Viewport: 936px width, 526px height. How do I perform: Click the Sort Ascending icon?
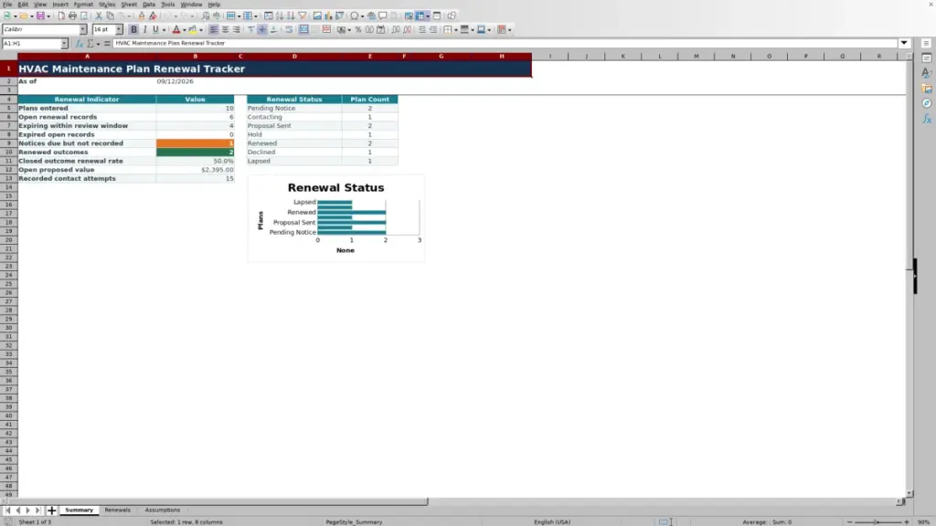point(280,16)
